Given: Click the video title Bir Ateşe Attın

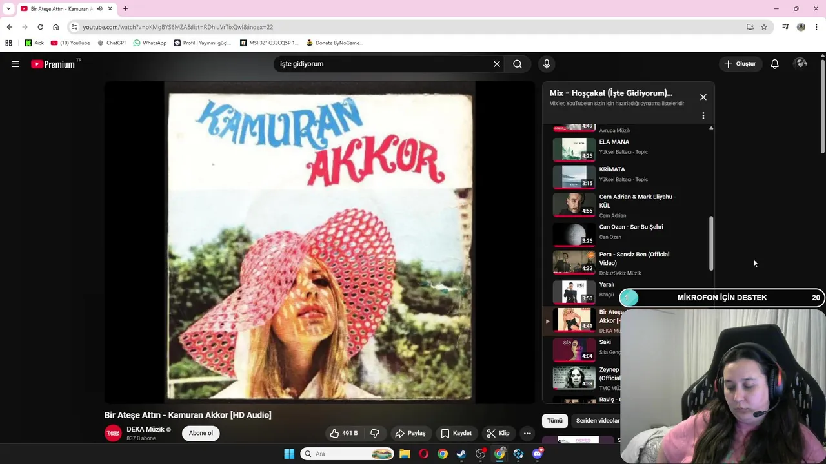Looking at the screenshot, I should point(188,415).
